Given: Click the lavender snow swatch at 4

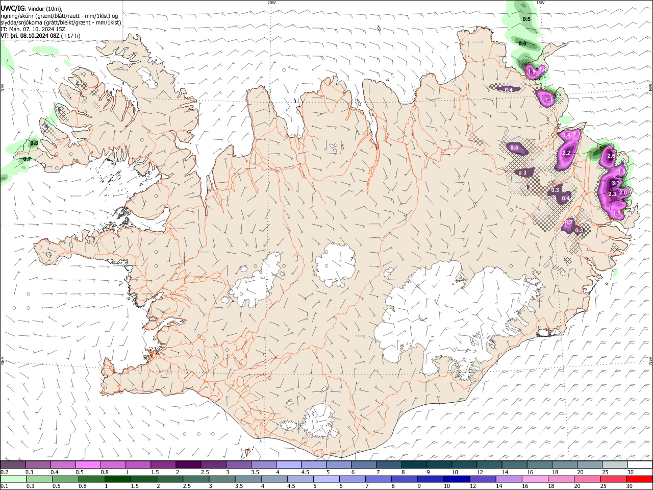Looking at the screenshot, I should pos(288,464).
